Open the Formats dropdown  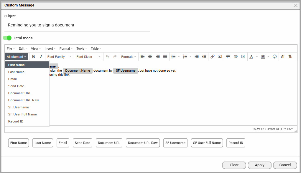tap(129, 57)
